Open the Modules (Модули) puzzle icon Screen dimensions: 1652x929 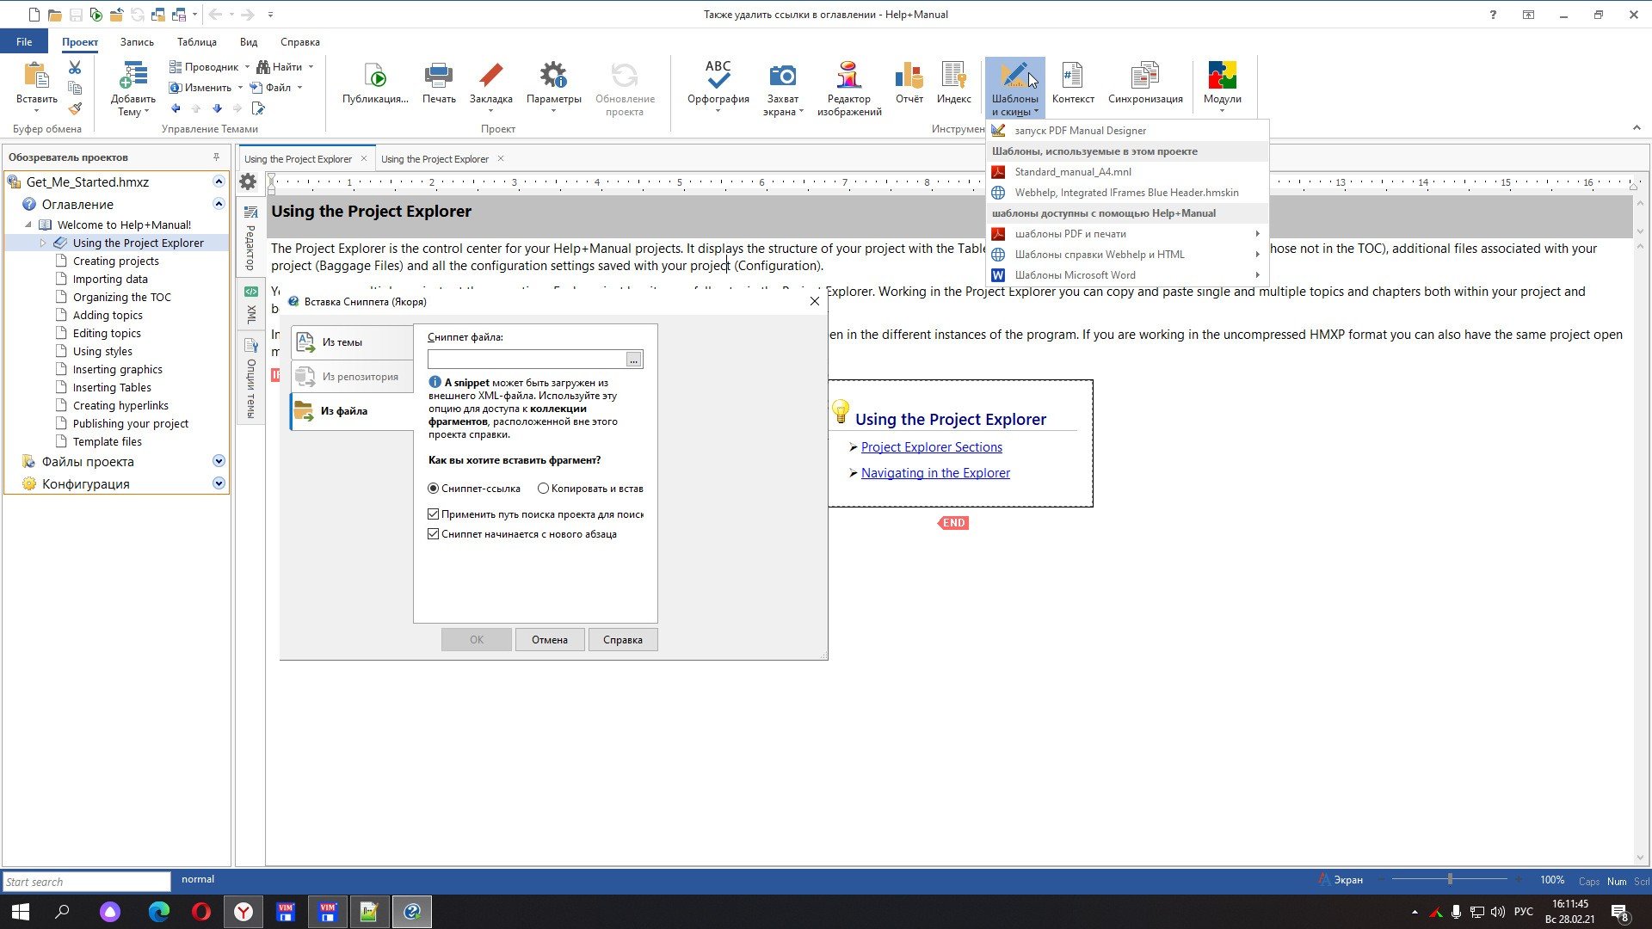click(1222, 76)
